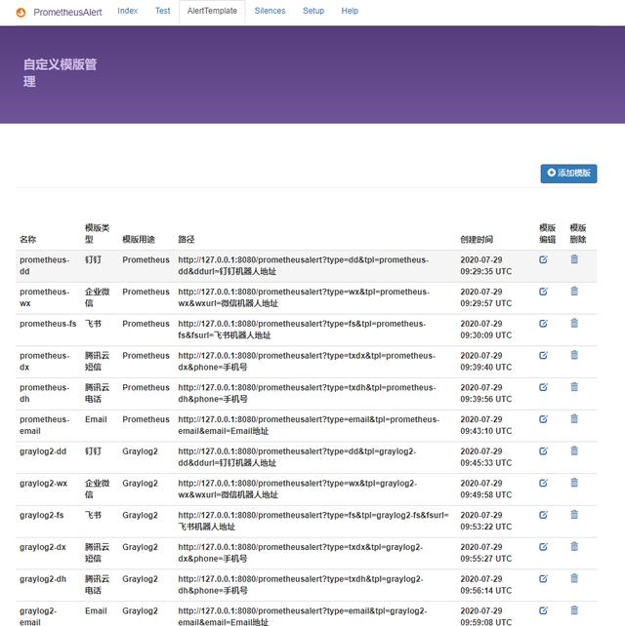Click the prometheus-email name cell

46,425
